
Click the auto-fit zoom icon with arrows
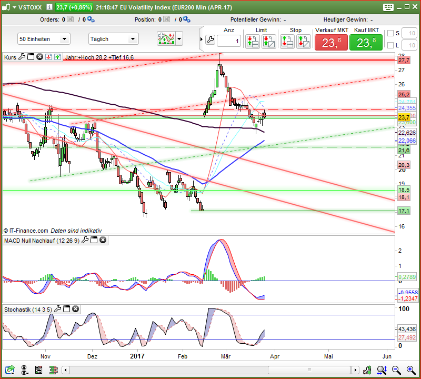(382, 370)
